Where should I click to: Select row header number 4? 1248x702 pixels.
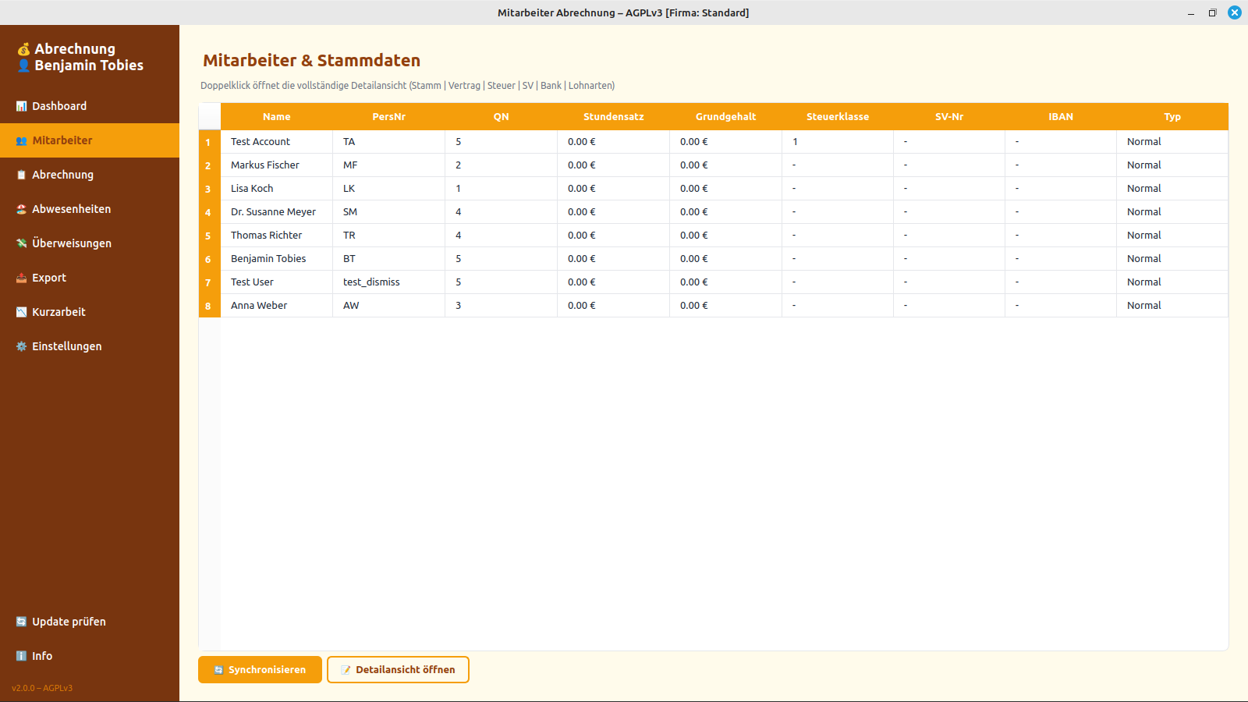(x=208, y=212)
